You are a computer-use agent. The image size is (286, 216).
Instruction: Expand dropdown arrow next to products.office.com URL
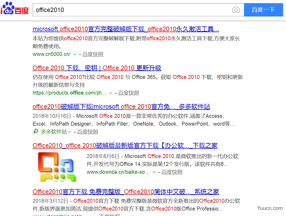[x=111, y=93]
